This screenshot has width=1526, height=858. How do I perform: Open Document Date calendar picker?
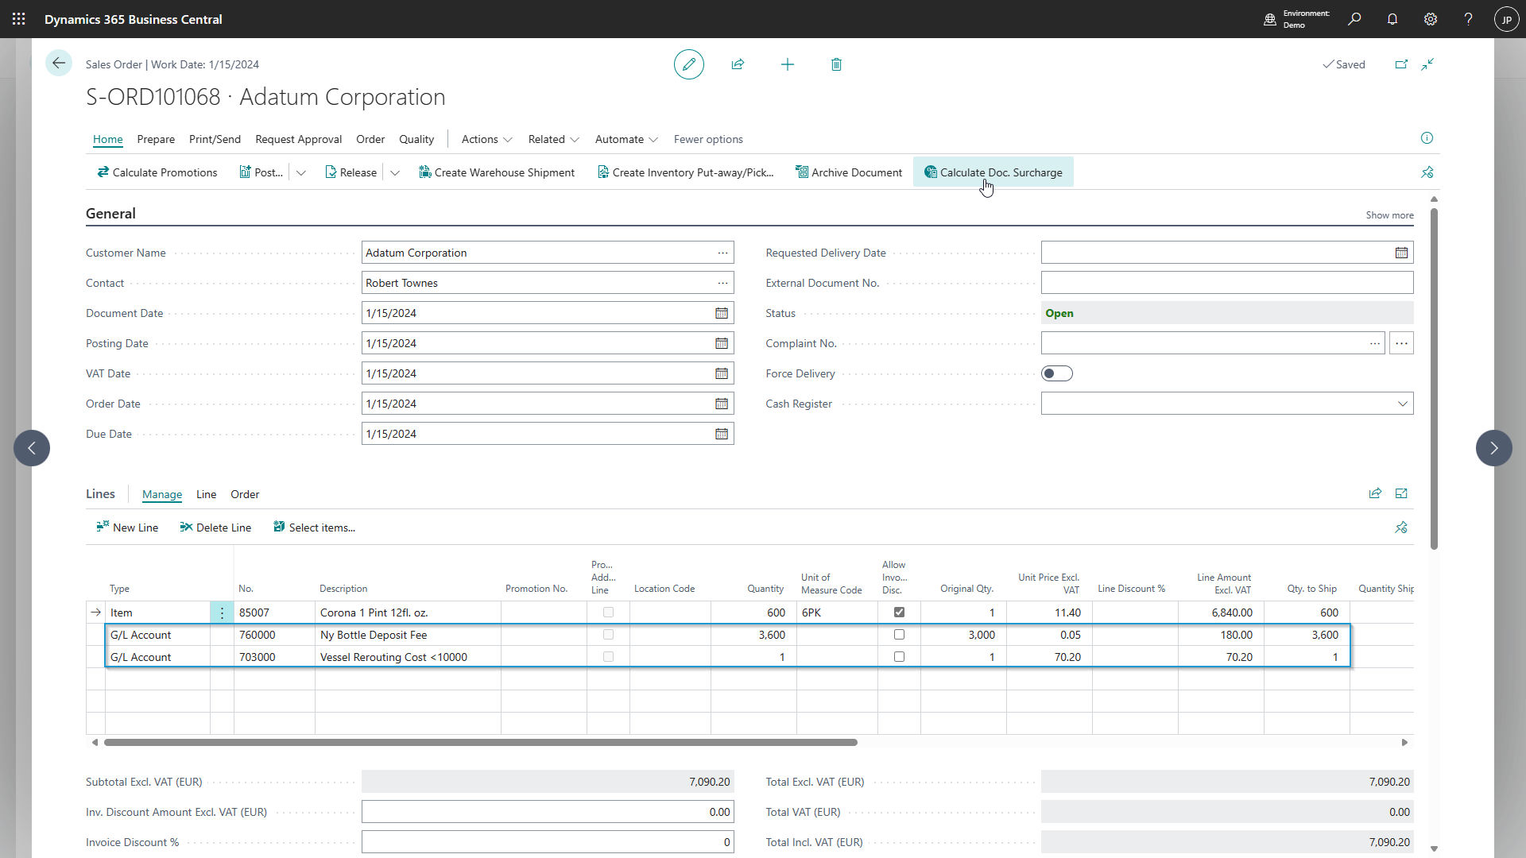click(722, 313)
